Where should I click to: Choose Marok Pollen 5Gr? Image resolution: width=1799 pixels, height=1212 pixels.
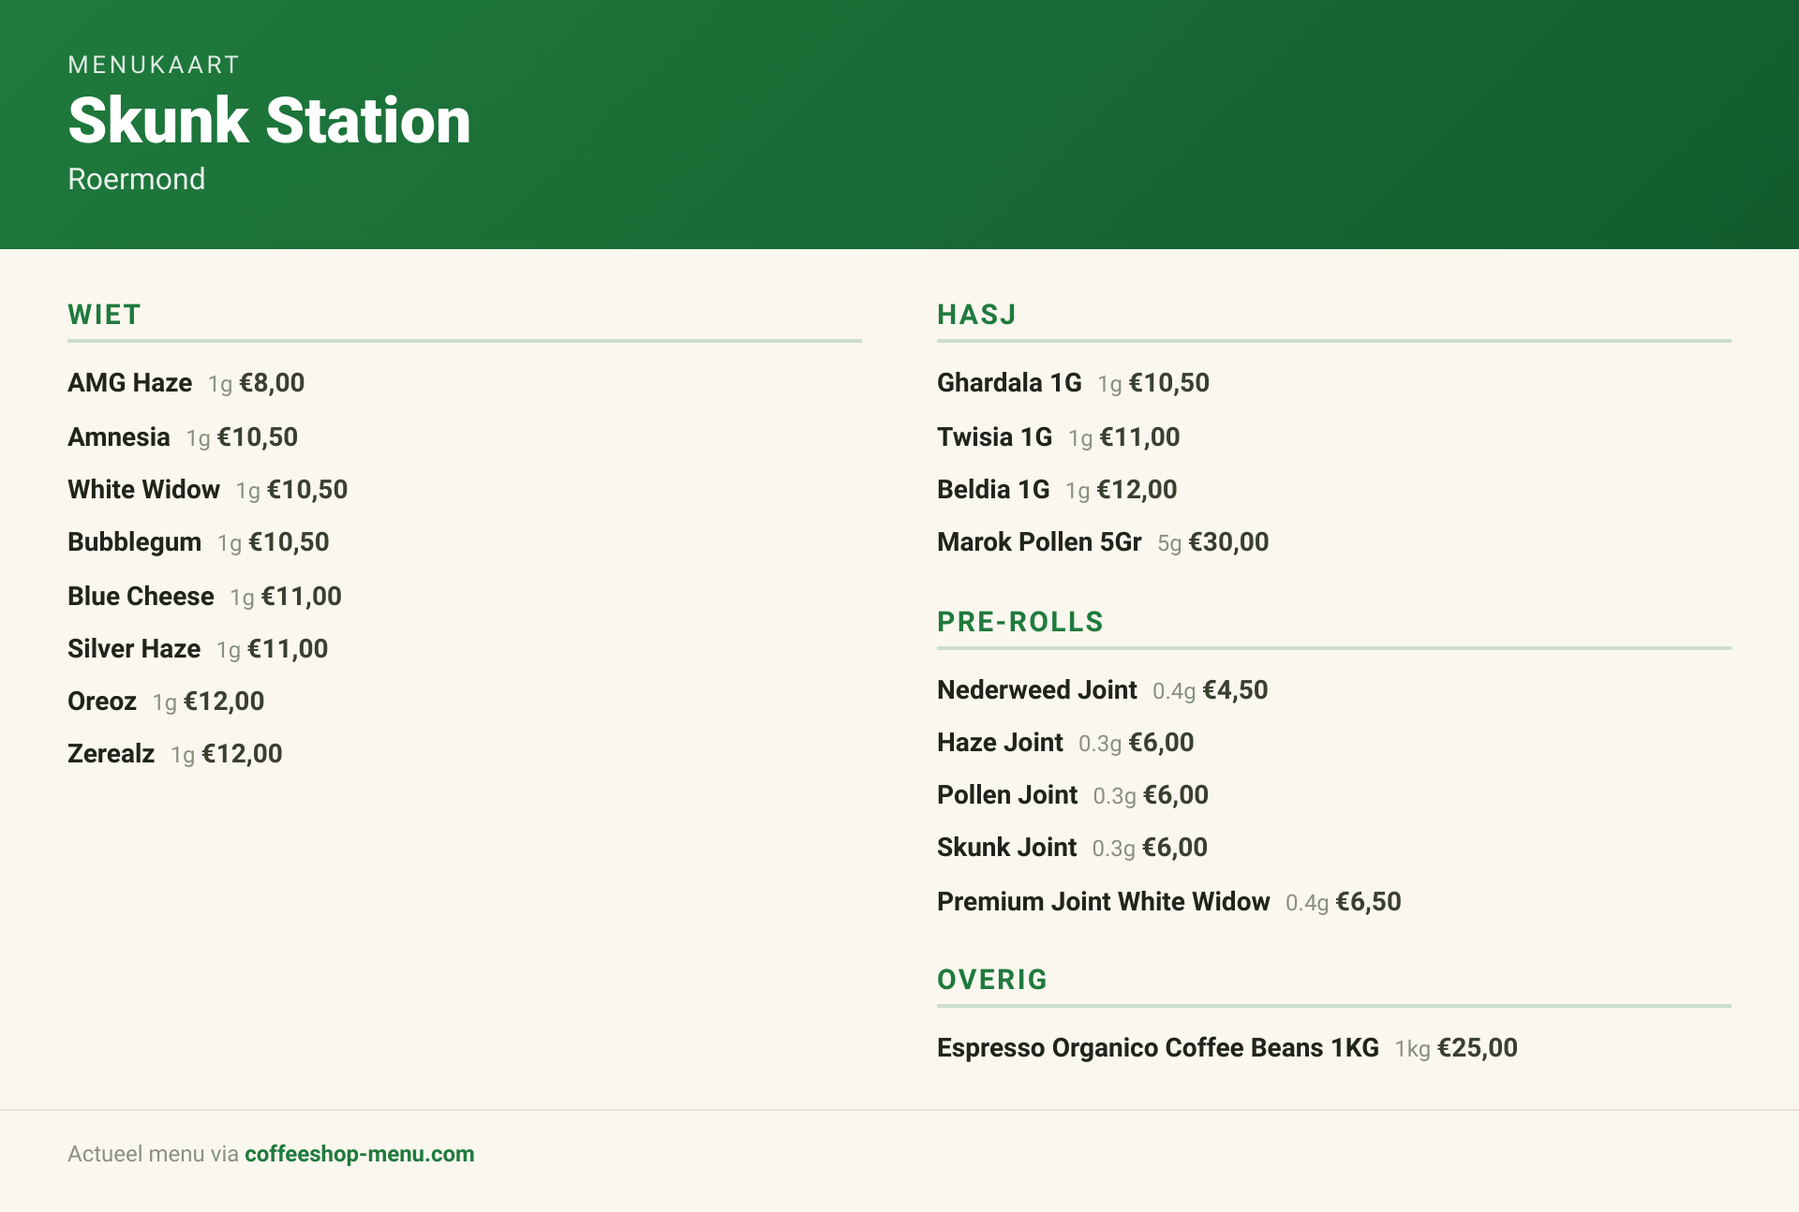1103,542
